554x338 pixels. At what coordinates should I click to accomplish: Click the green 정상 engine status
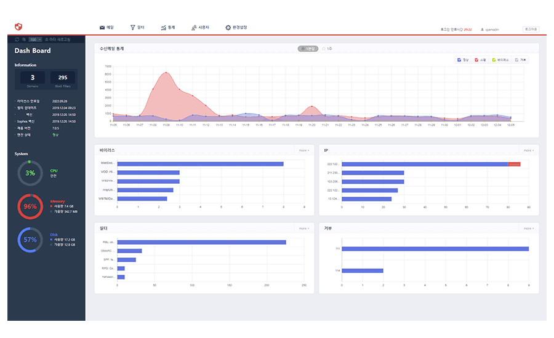[55, 135]
